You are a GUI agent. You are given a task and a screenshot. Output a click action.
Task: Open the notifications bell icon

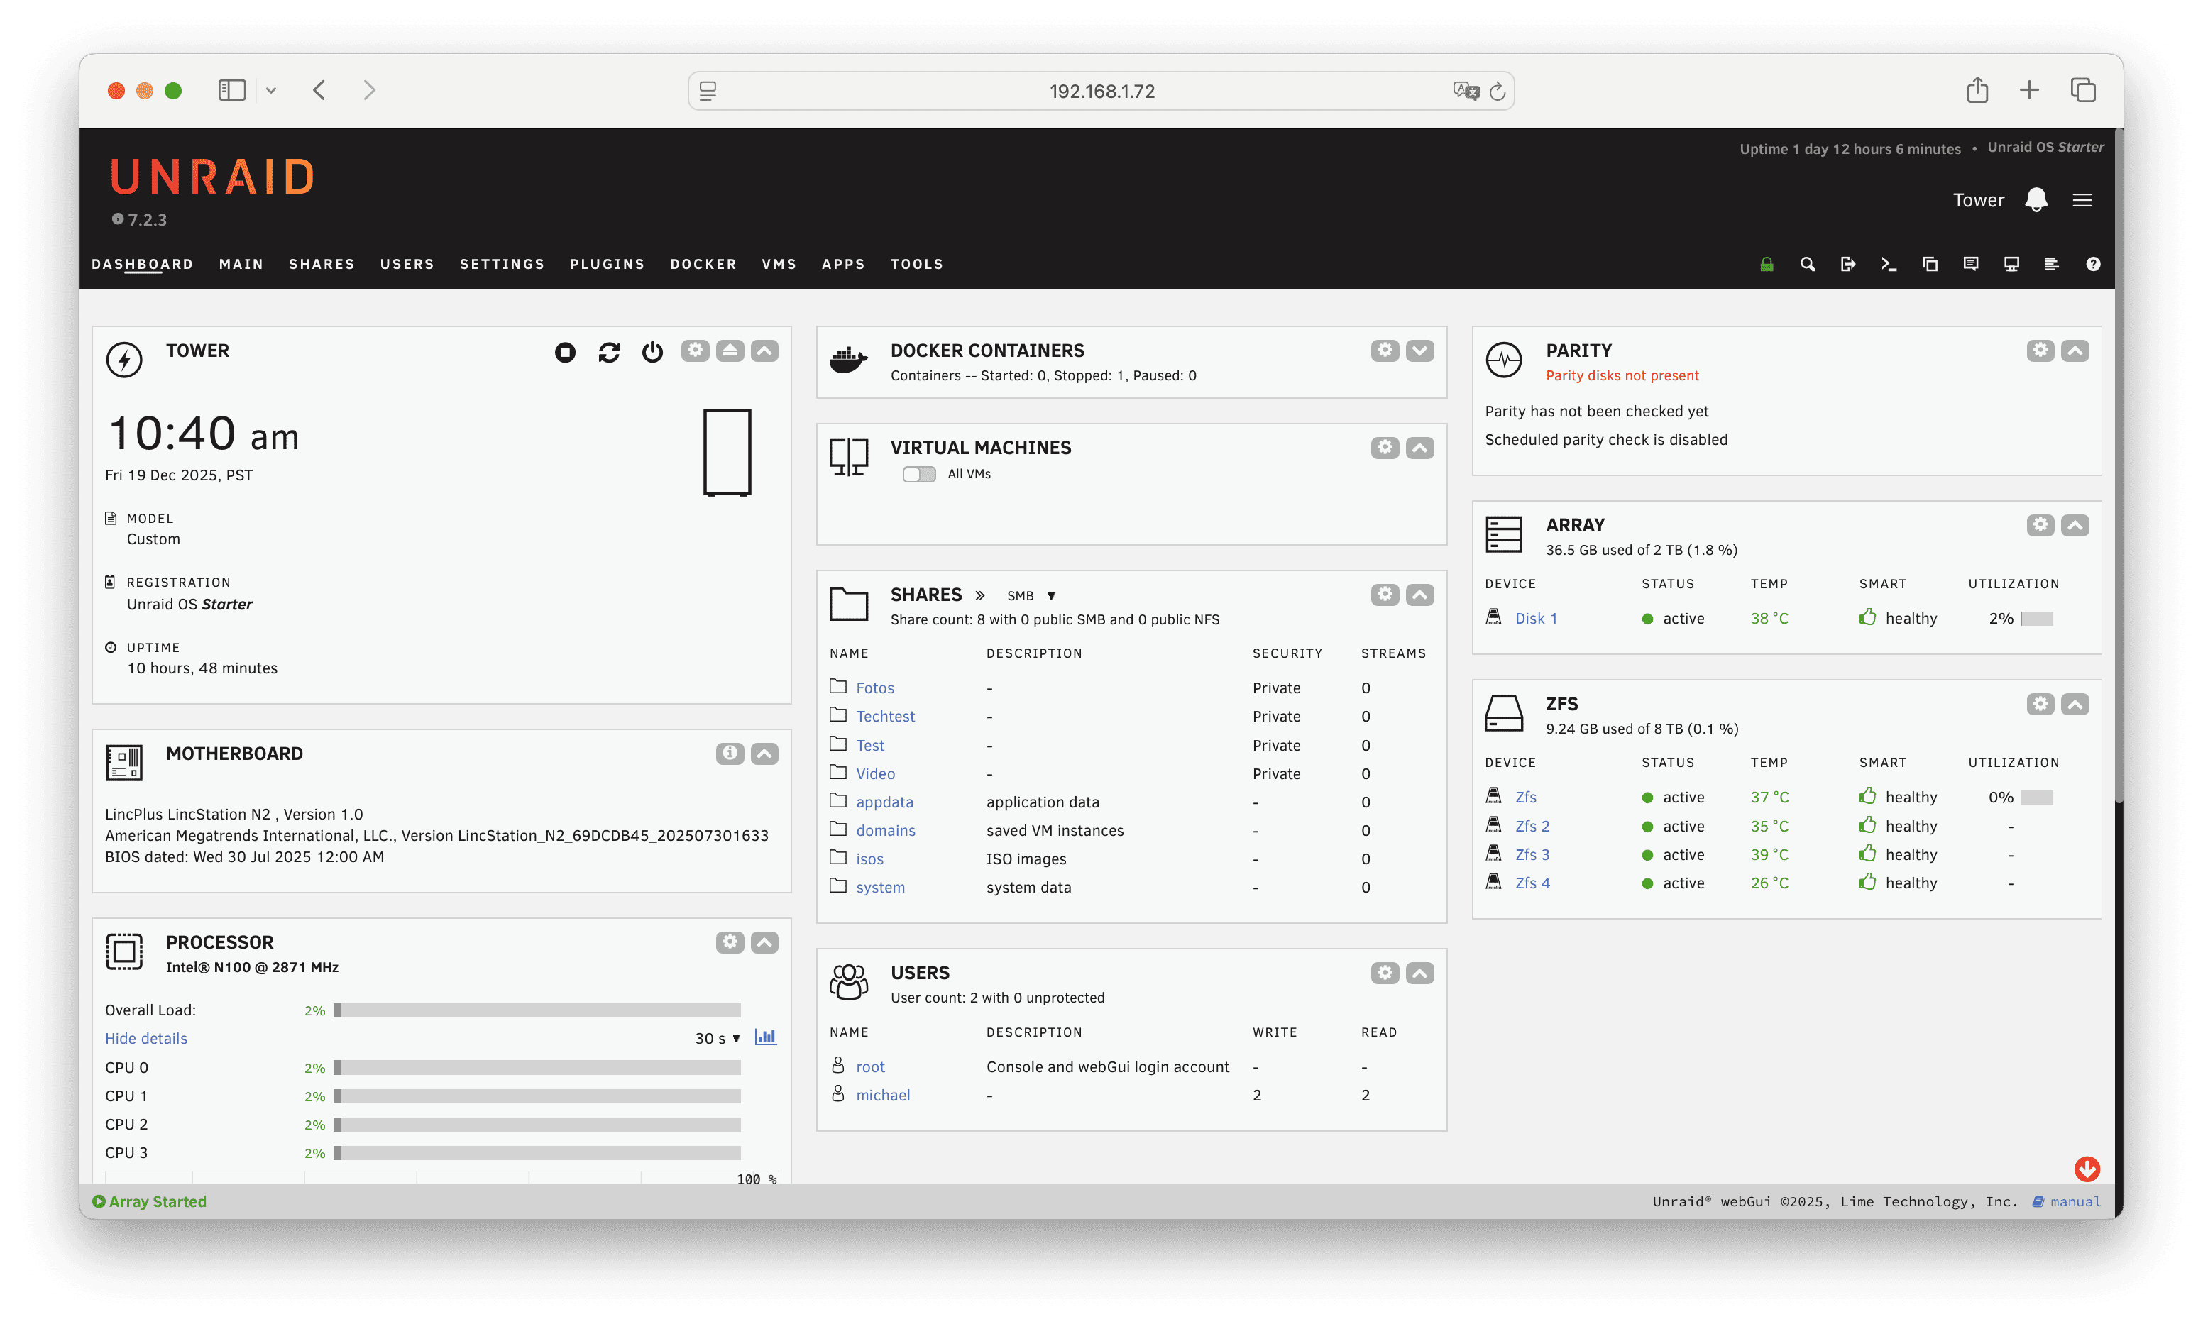[x=2036, y=200]
